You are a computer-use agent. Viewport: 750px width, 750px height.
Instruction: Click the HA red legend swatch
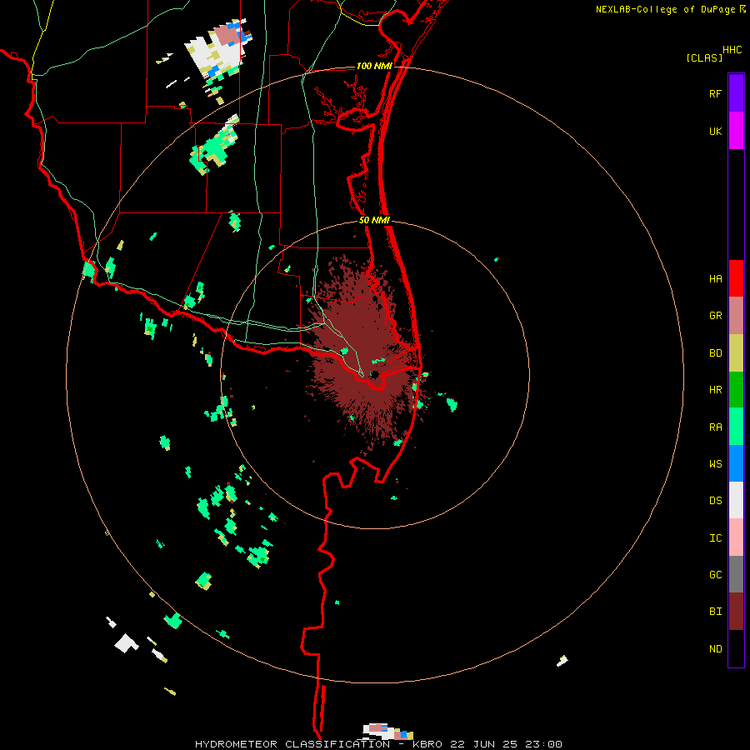point(736,278)
